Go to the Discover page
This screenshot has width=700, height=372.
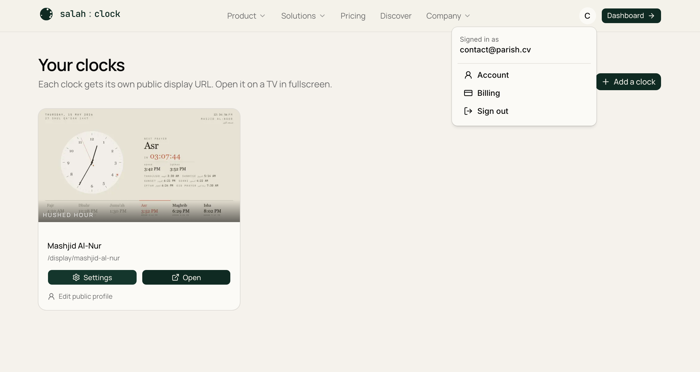point(396,16)
